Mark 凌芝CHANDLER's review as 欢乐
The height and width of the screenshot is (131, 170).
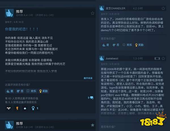click(x=127, y=45)
